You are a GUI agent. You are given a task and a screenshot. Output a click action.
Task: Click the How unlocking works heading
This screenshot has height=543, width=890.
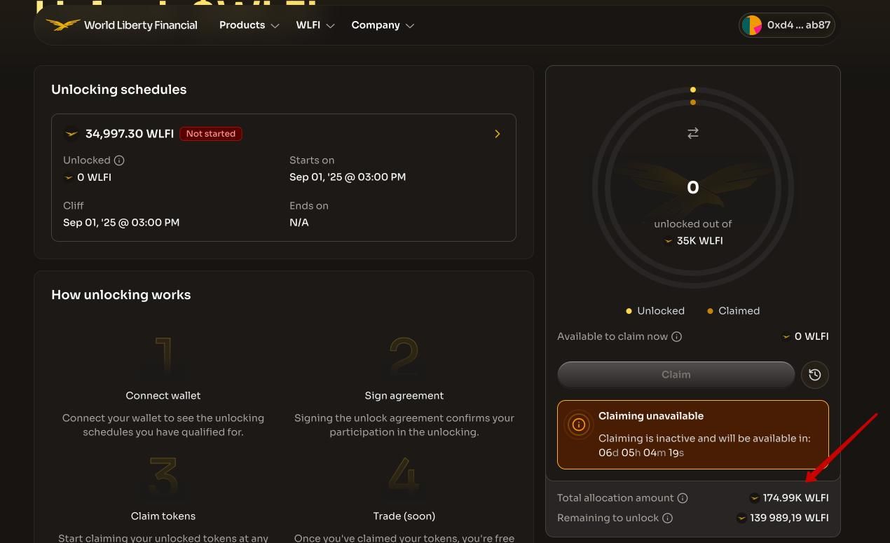(121, 295)
